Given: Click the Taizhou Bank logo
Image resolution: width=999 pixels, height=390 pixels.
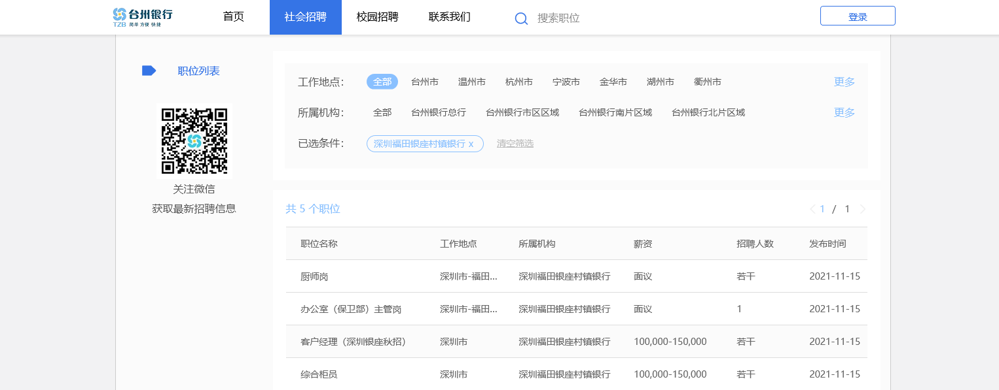Looking at the screenshot, I should click(x=143, y=17).
